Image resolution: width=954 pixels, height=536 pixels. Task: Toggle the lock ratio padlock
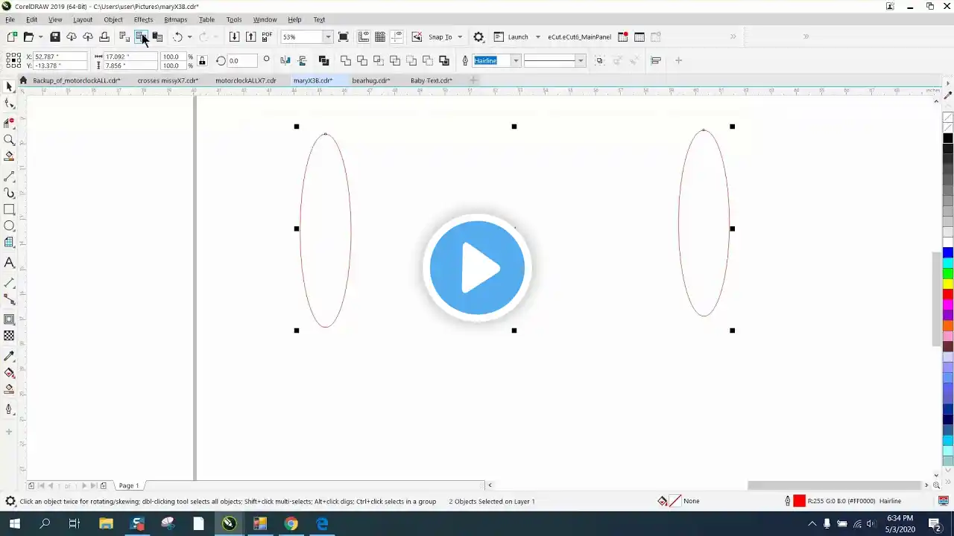tap(202, 60)
